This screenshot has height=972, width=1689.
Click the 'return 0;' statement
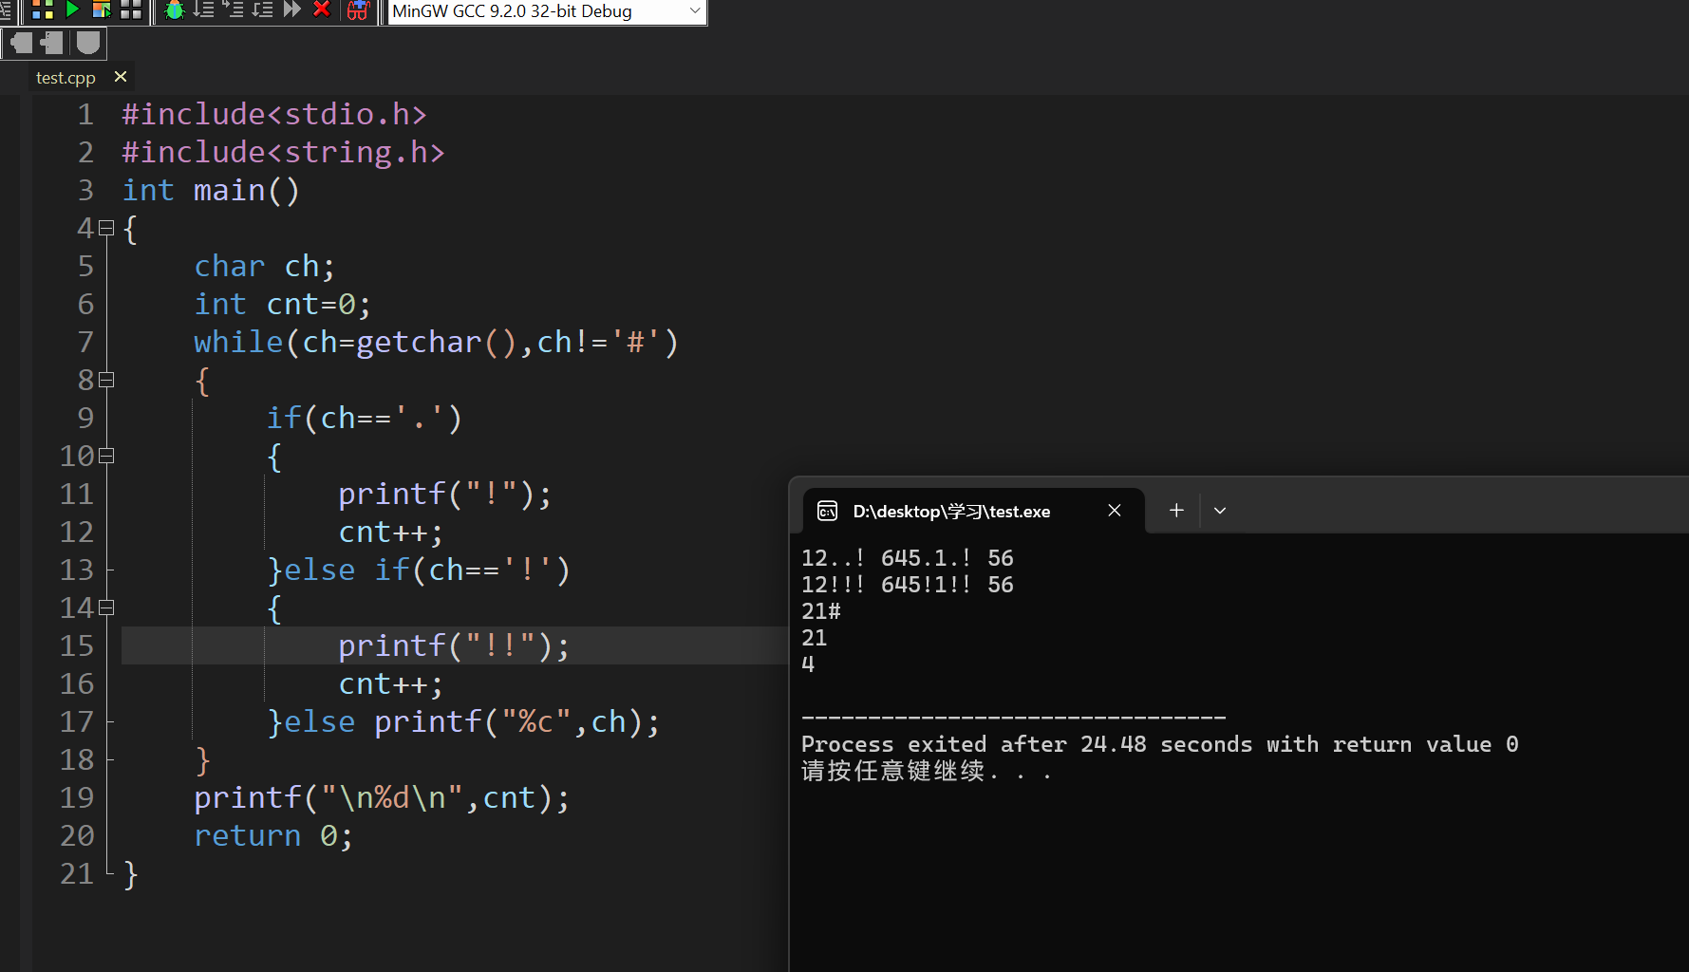pos(273,835)
